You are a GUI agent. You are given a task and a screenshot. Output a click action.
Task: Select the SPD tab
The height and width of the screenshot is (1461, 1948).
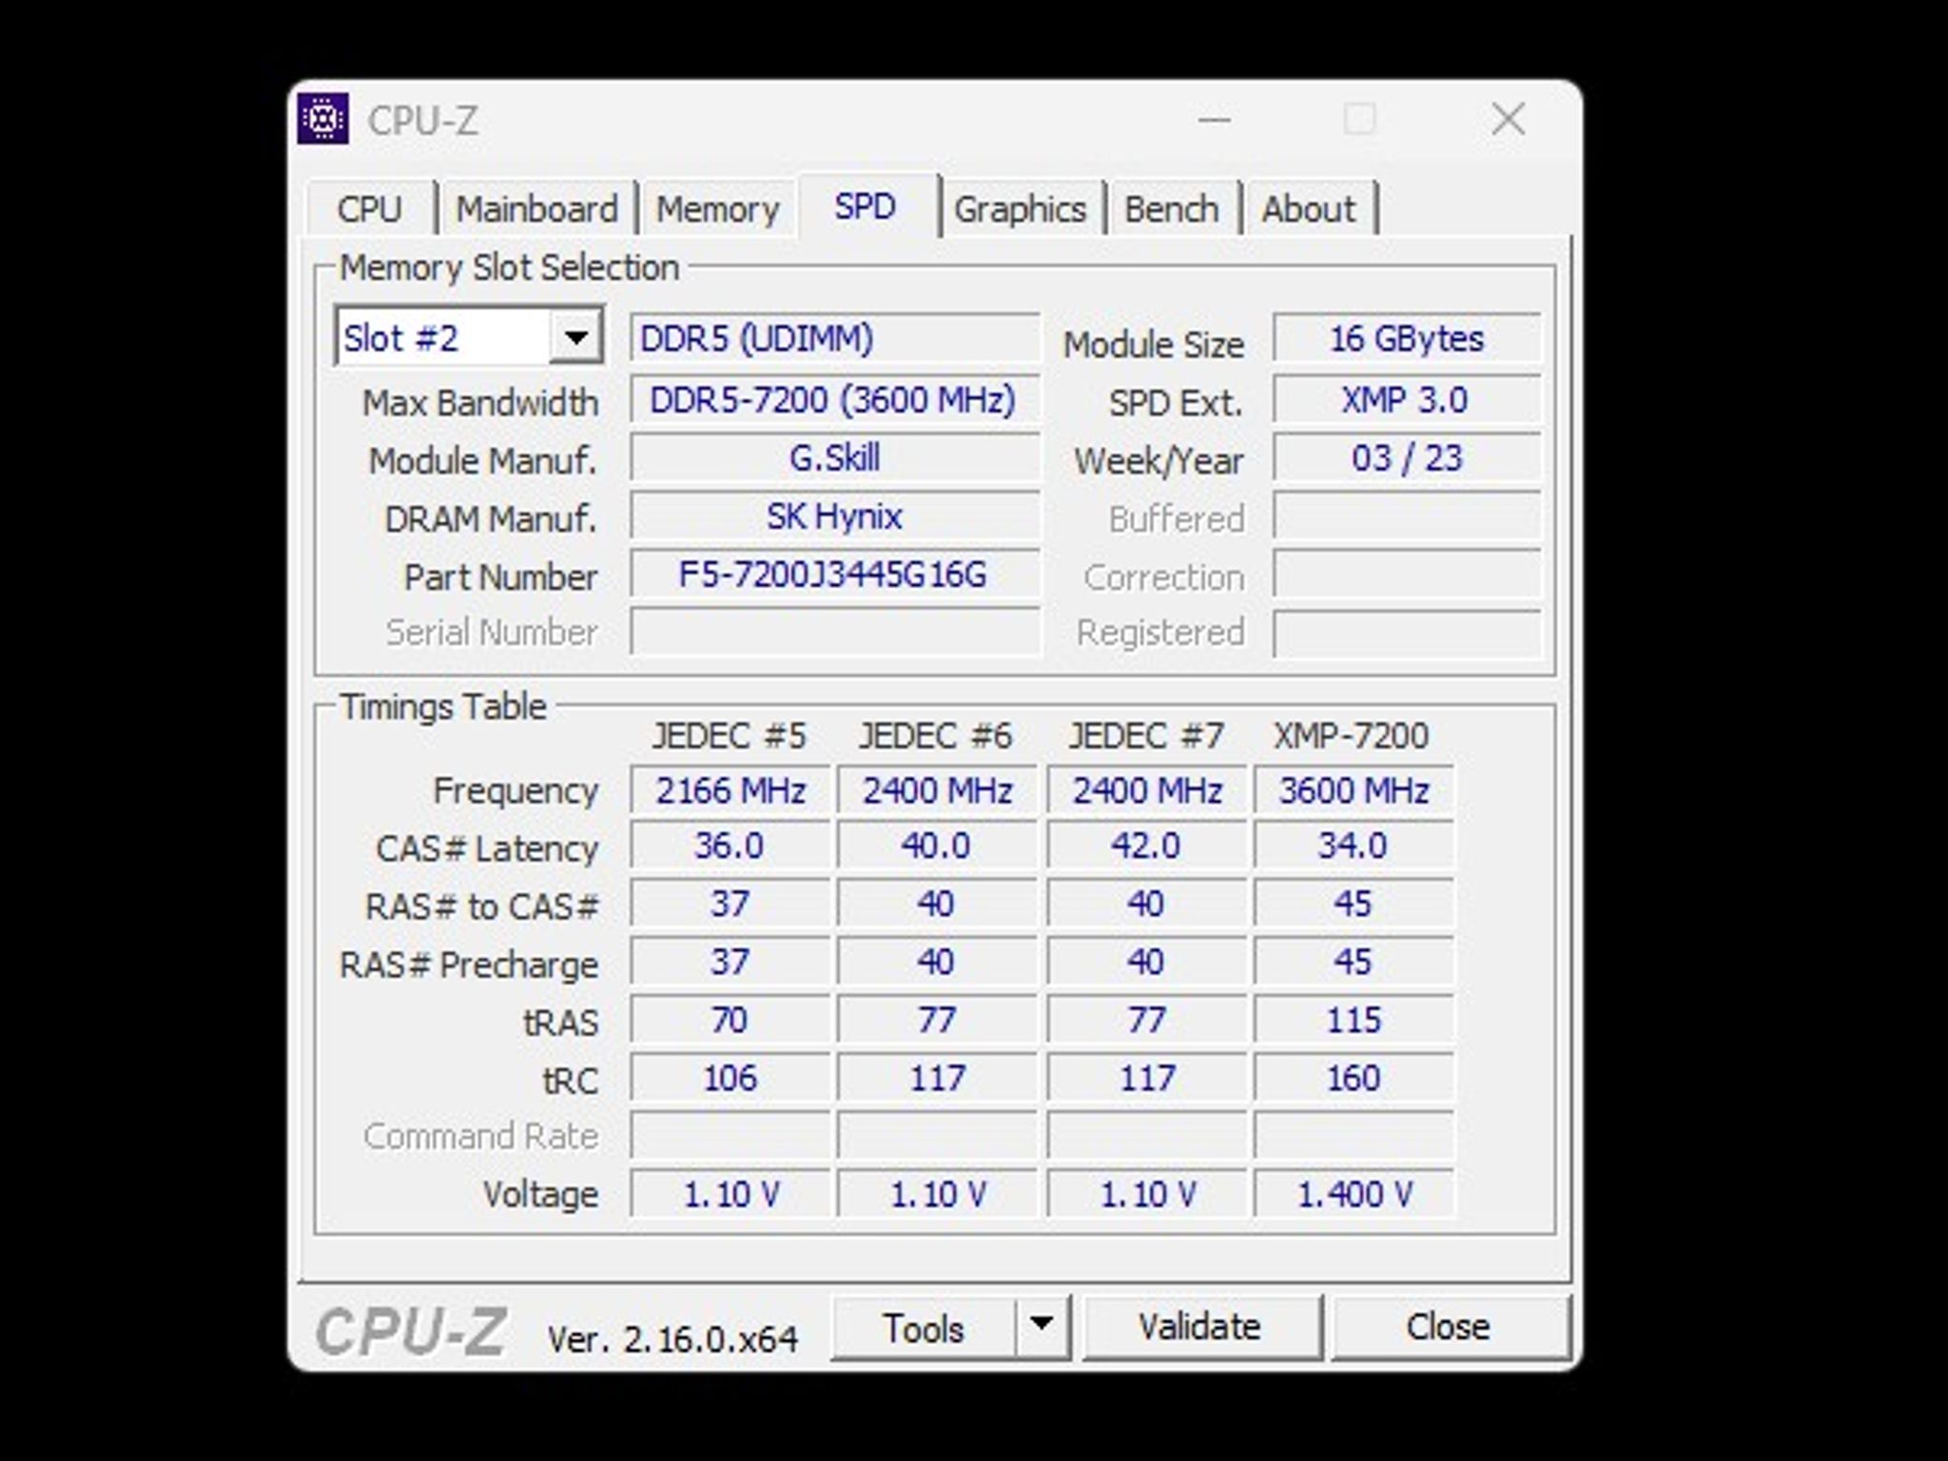[x=866, y=205]
